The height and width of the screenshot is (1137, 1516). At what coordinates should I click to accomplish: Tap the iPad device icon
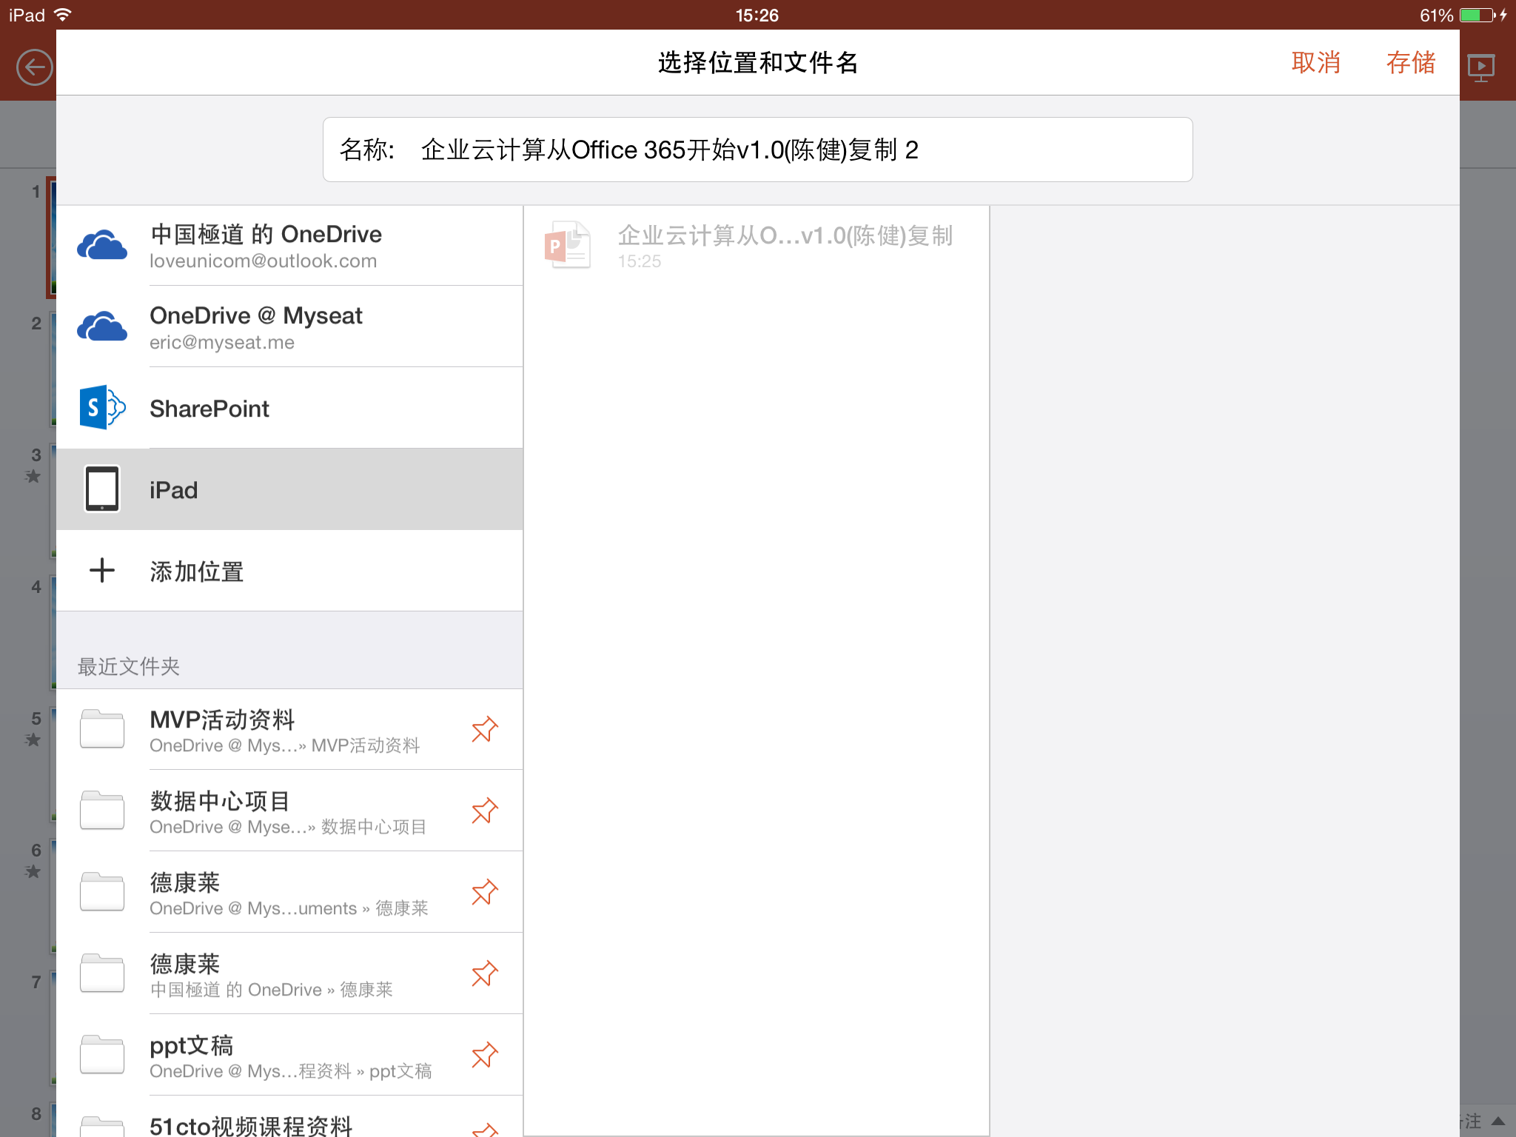click(102, 489)
